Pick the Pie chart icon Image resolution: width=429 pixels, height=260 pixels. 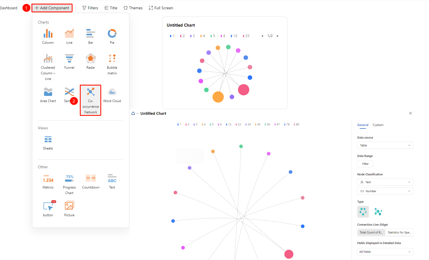coord(112,33)
